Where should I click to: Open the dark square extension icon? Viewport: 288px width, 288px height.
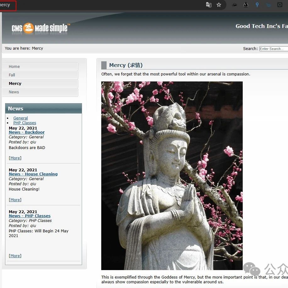pos(280,5)
